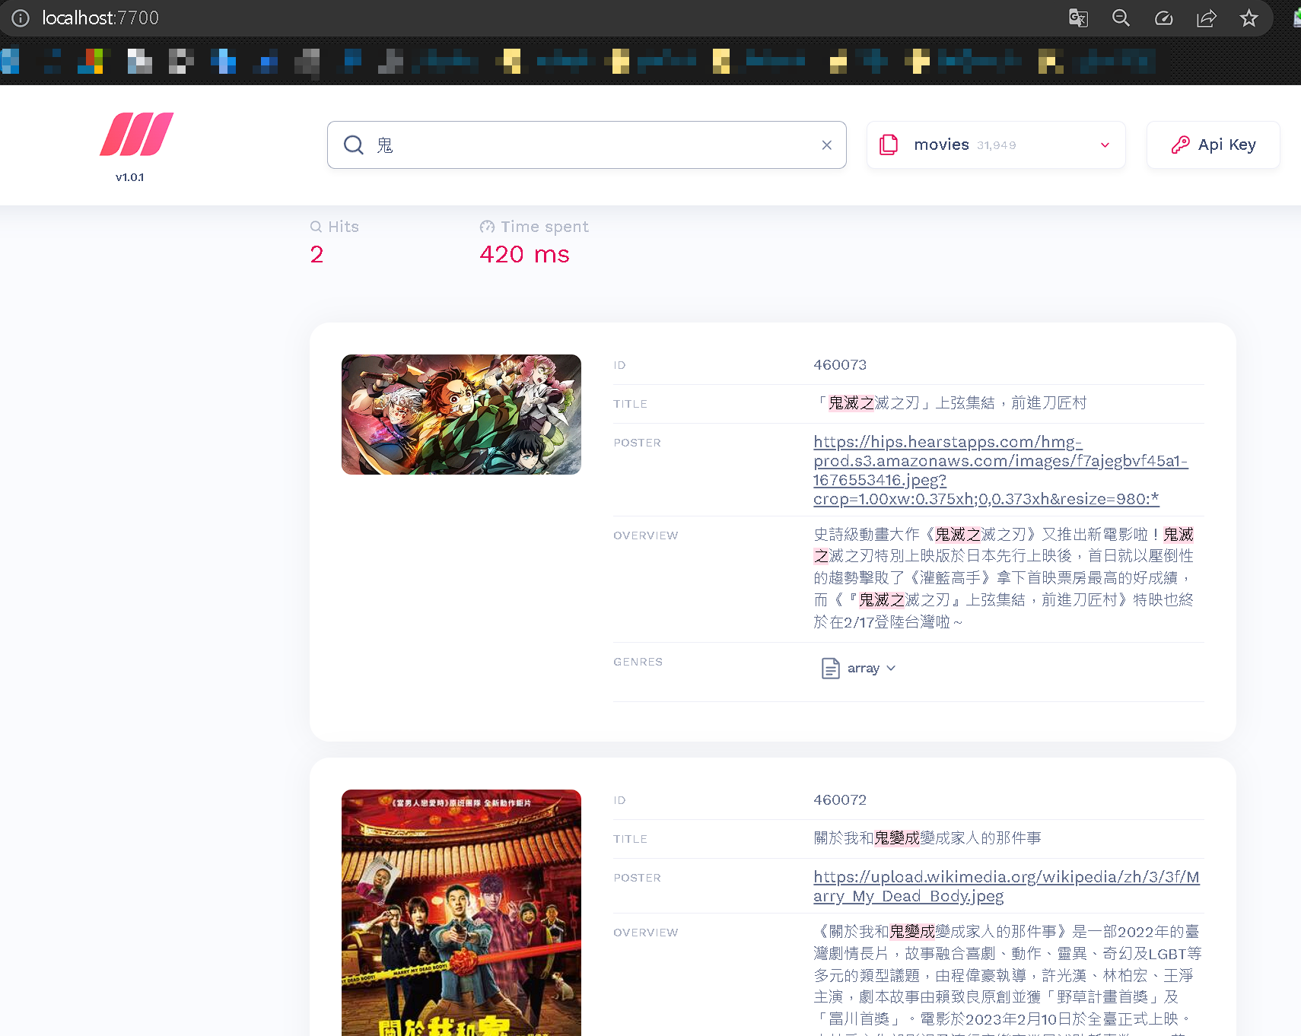Click the Demon Slayer poster thumbnail
The width and height of the screenshot is (1301, 1036).
pyautogui.click(x=460, y=415)
